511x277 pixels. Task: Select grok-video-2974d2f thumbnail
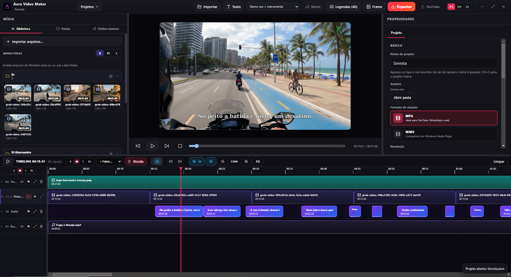pyautogui.click(x=77, y=97)
